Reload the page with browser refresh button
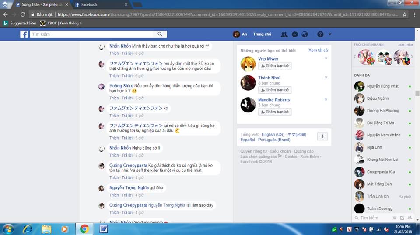This screenshot has width=420, height=235. [x=23, y=14]
